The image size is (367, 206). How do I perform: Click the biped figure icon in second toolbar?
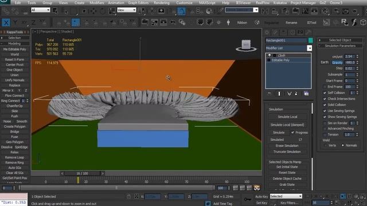pyautogui.click(x=228, y=22)
